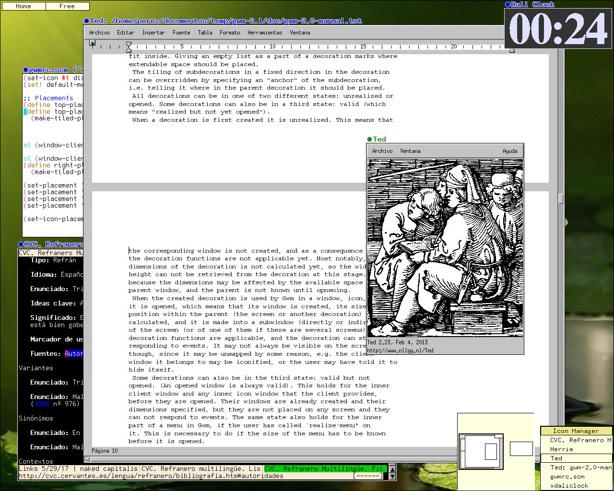Click the 'Significado:' label in the Refranero page
614x491 pixels.
pyautogui.click(x=53, y=318)
